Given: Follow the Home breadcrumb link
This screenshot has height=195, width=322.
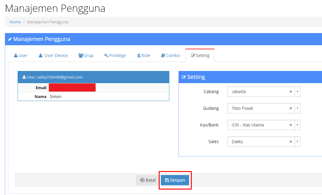Looking at the screenshot, I should [15, 22].
